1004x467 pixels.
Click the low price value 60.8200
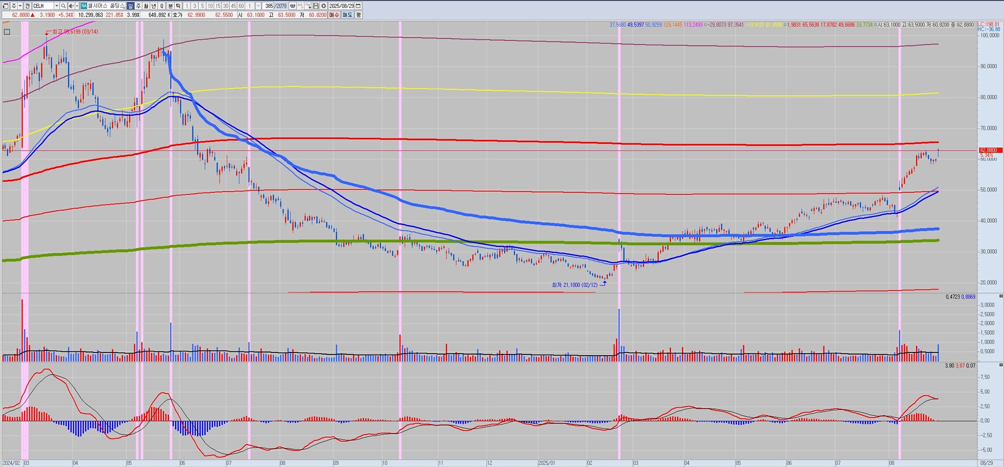click(317, 15)
